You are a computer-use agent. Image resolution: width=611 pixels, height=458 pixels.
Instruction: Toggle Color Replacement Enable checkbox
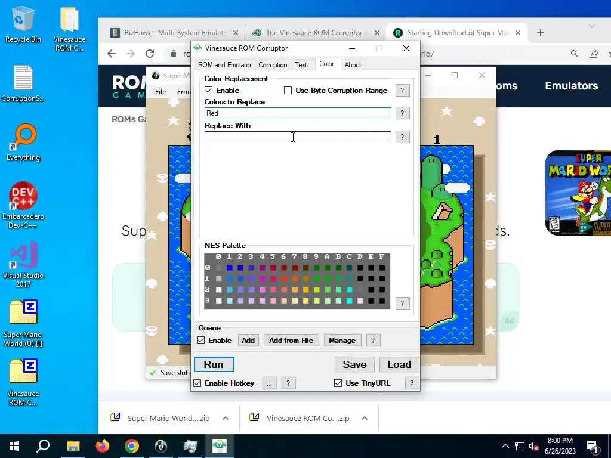(208, 91)
